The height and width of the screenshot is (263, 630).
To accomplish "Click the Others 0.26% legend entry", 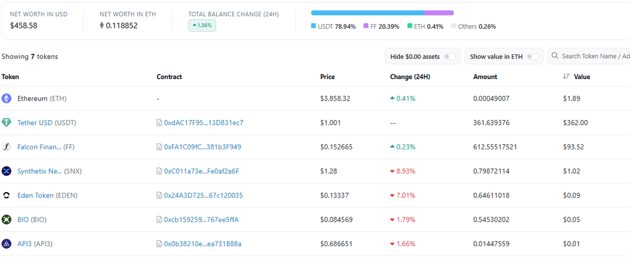I will click(x=474, y=26).
